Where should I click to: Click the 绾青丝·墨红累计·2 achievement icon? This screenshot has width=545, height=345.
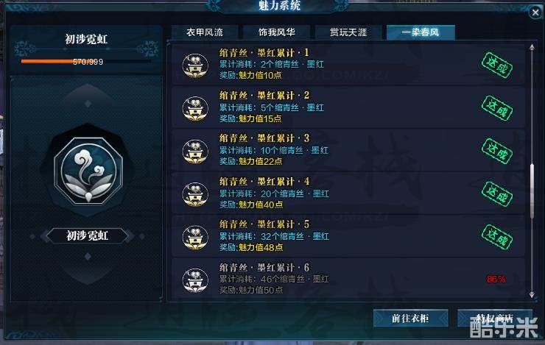[x=195, y=108]
